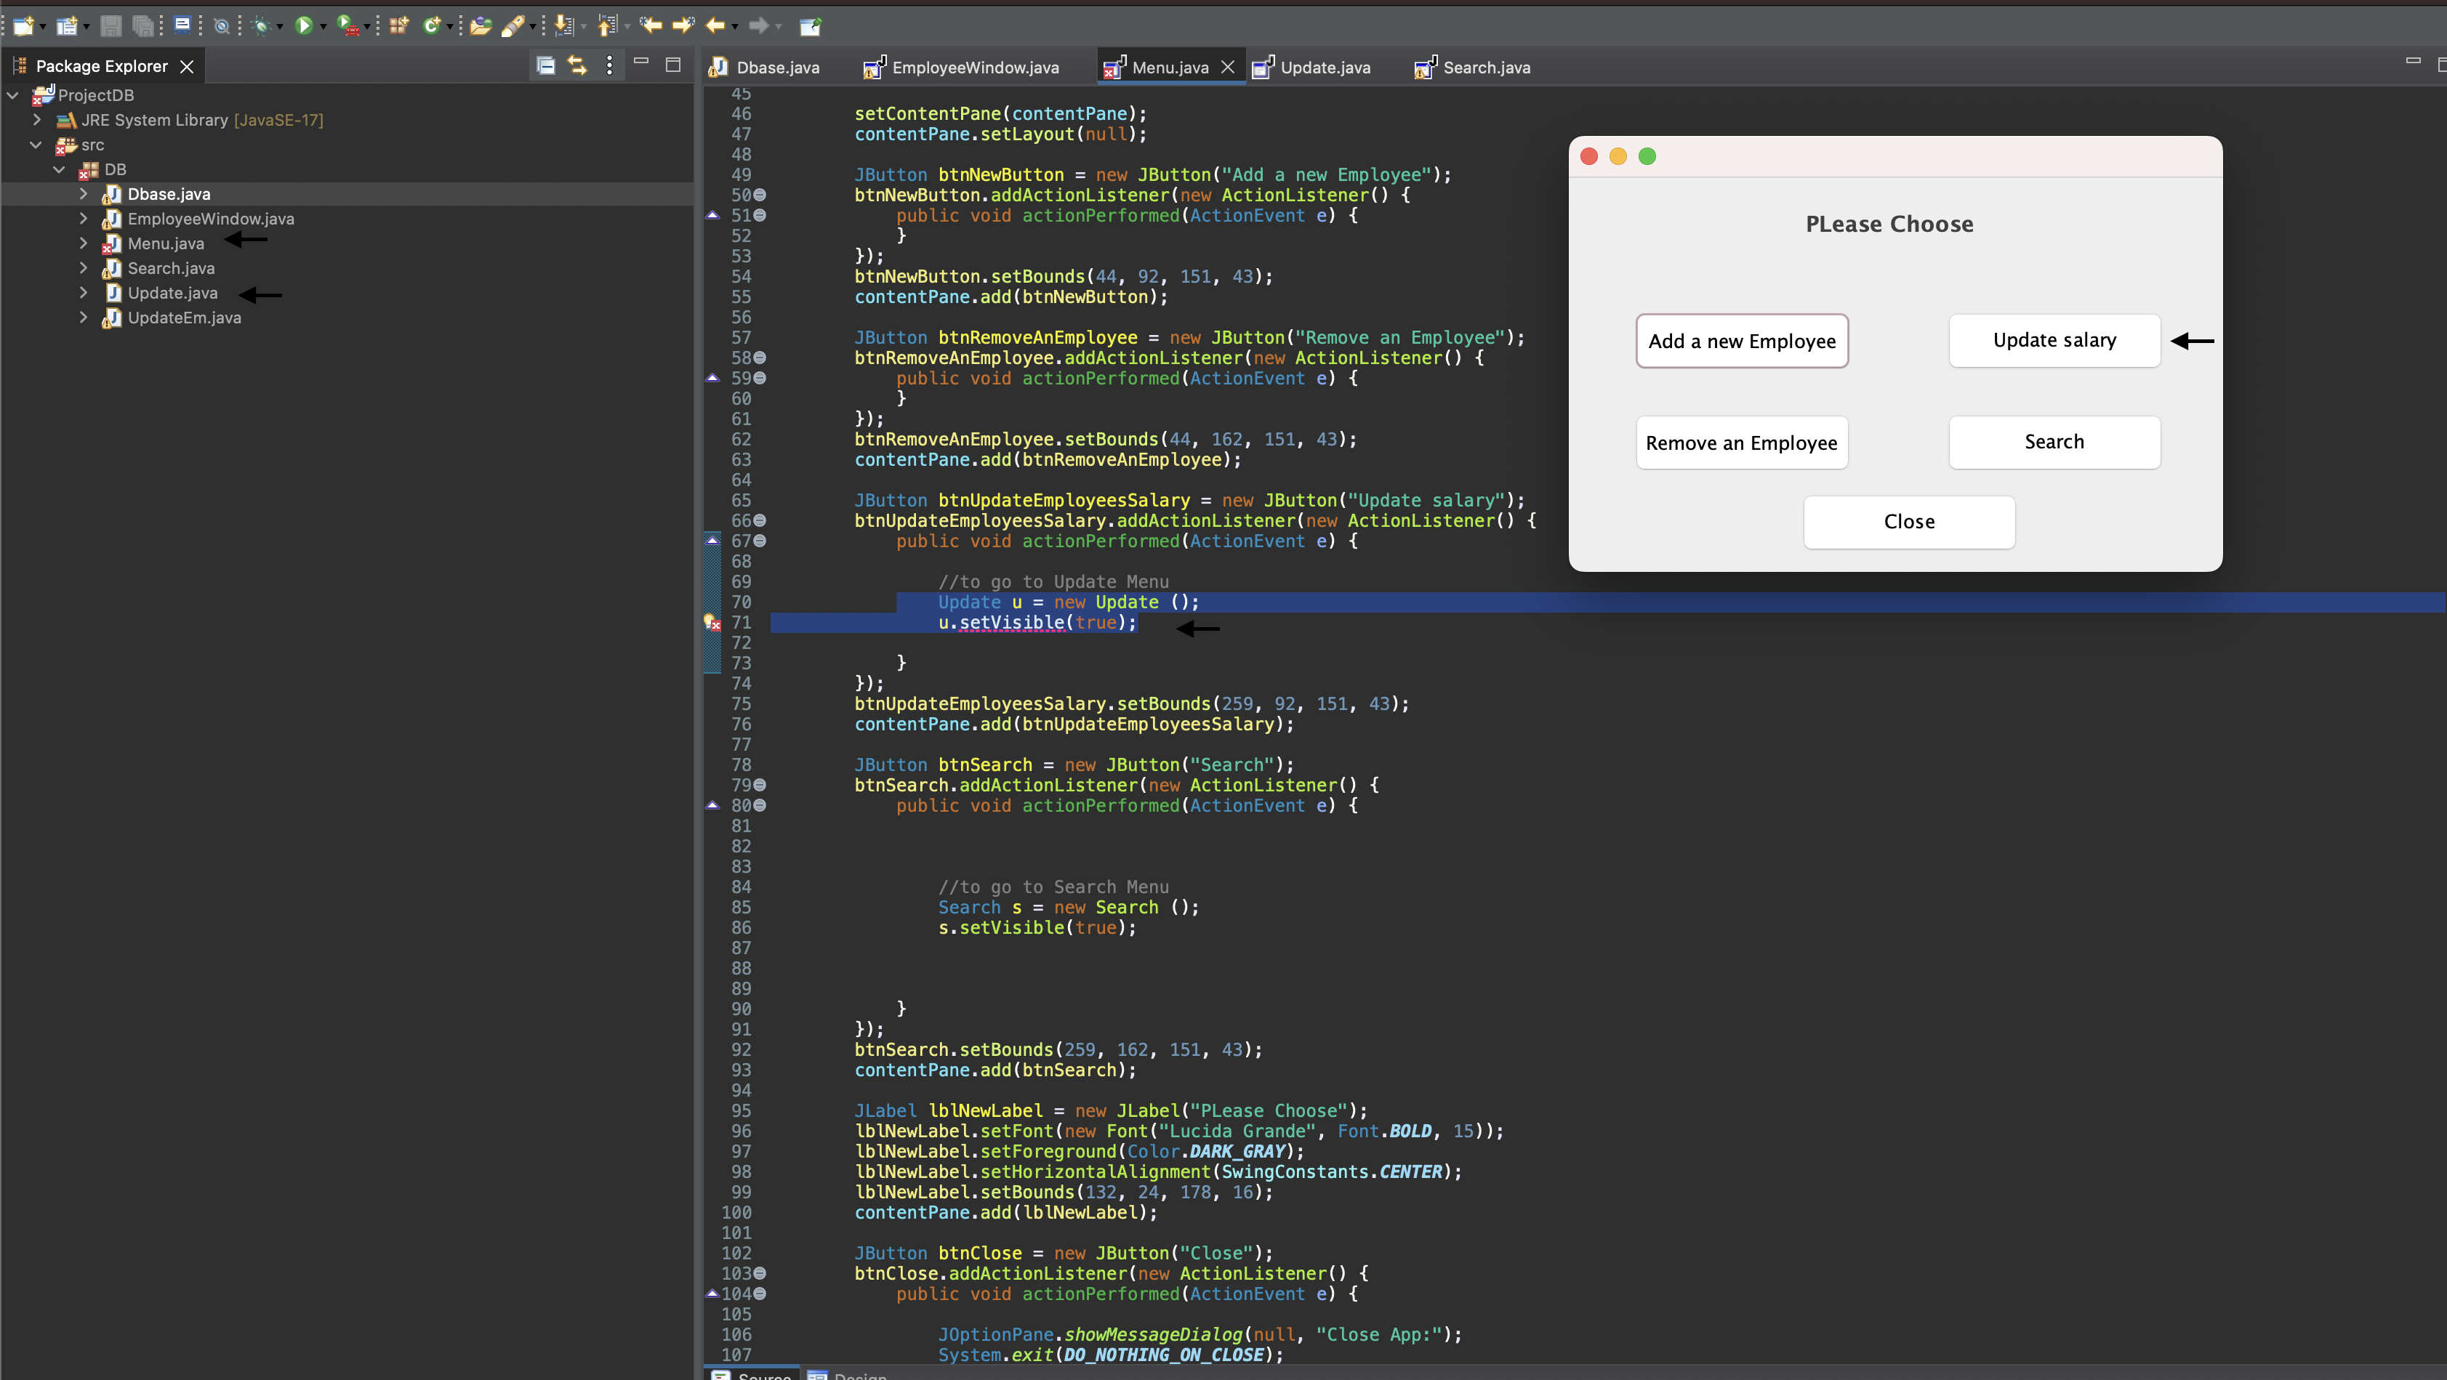Go to Next Annotation icon
The image size is (2447, 1380).
(x=564, y=25)
